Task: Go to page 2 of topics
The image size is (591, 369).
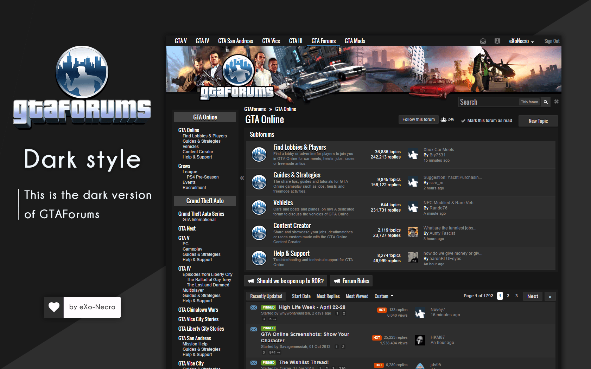Action: tap(508, 296)
